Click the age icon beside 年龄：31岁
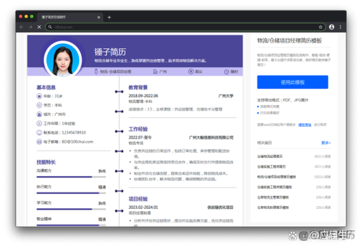This screenshot has height=248, width=362. [x=39, y=96]
